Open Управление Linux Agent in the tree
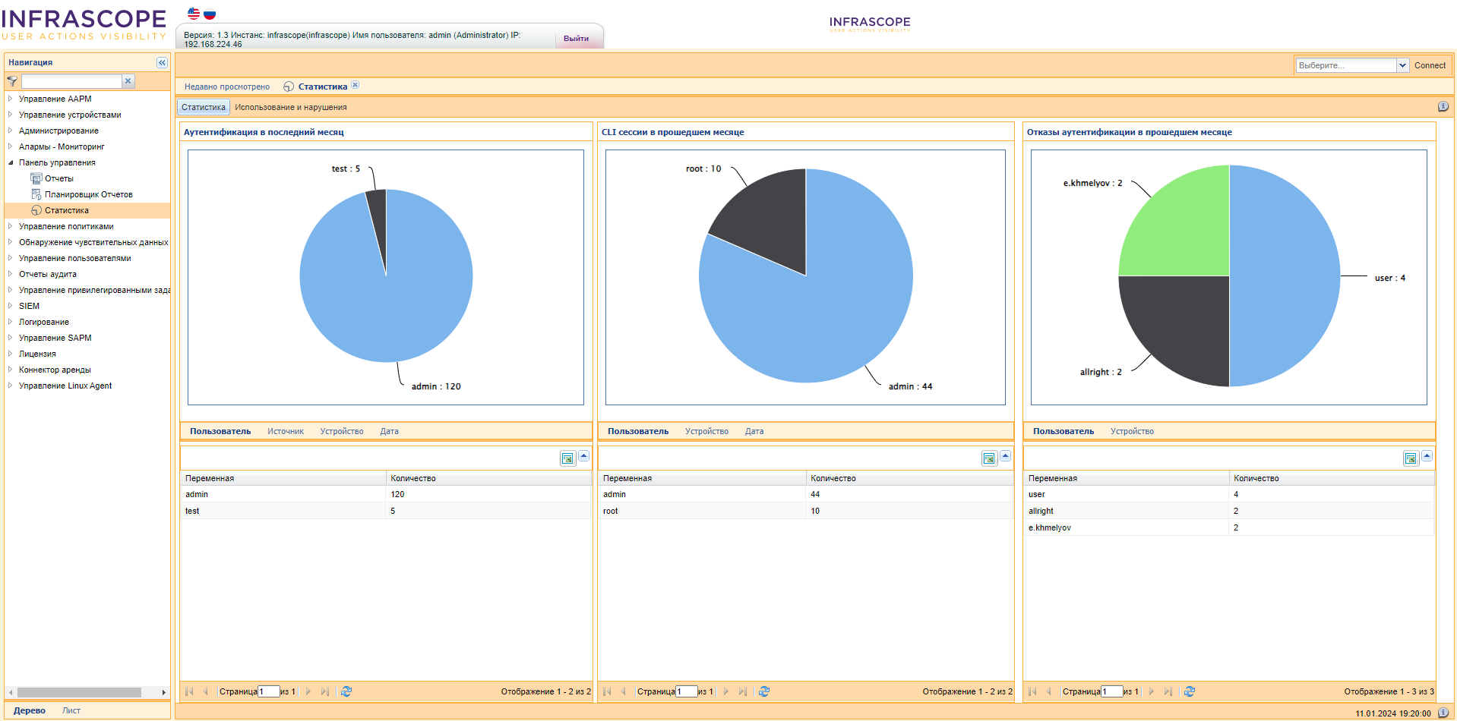 point(65,386)
